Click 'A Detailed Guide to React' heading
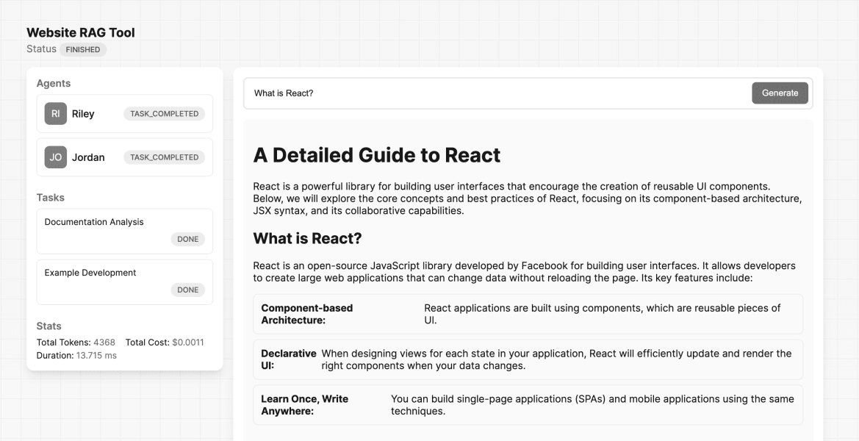This screenshot has height=441, width=859. pos(377,155)
